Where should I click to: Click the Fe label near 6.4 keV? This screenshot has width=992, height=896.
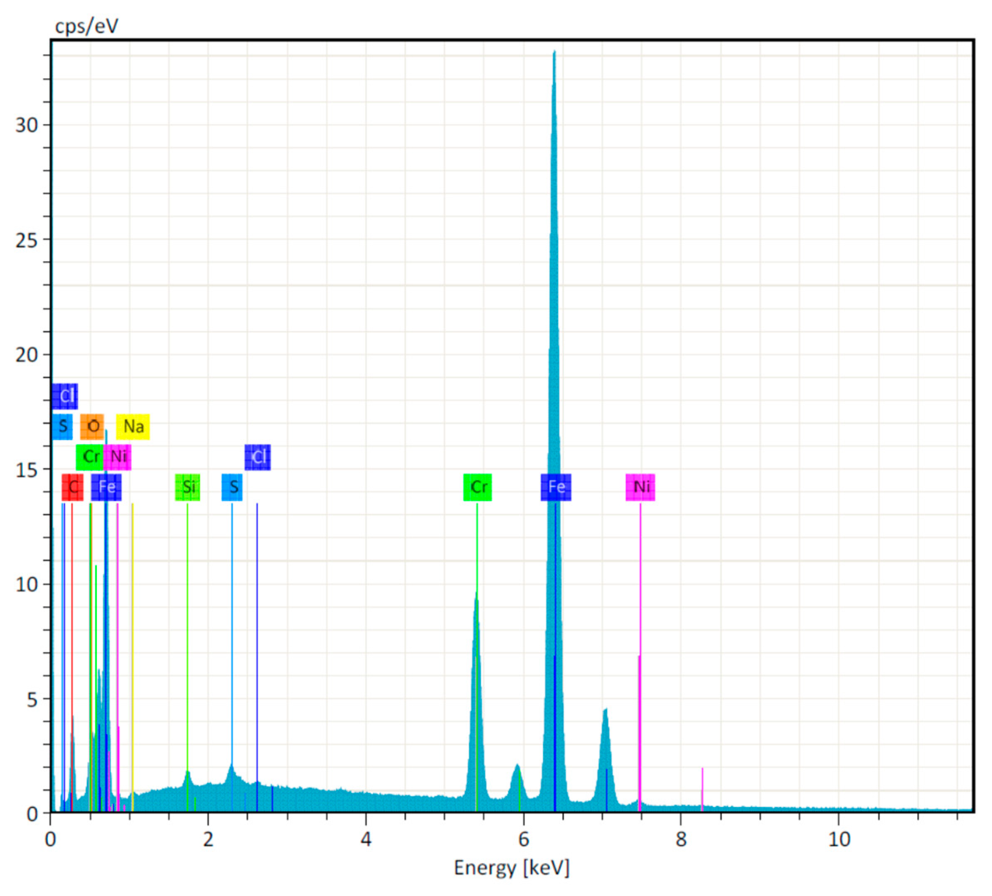tap(556, 487)
